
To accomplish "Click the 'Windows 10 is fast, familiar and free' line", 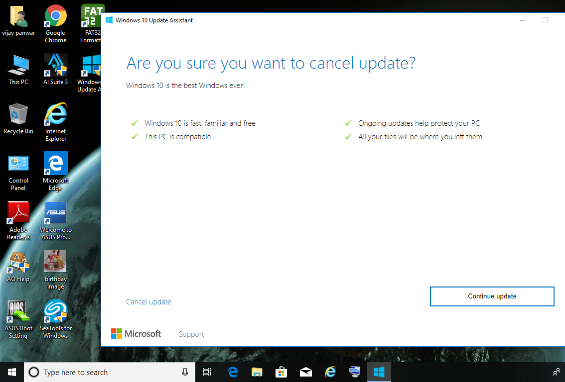I will click(200, 123).
